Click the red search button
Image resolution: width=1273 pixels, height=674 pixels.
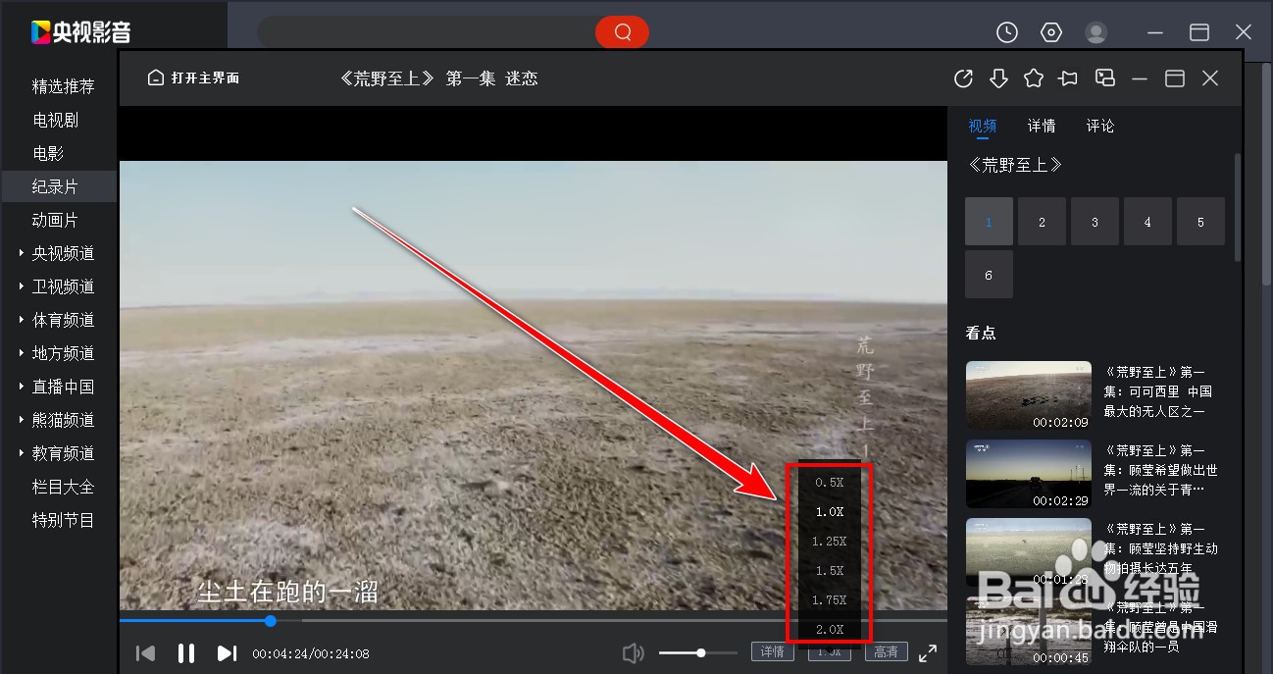[x=622, y=32]
